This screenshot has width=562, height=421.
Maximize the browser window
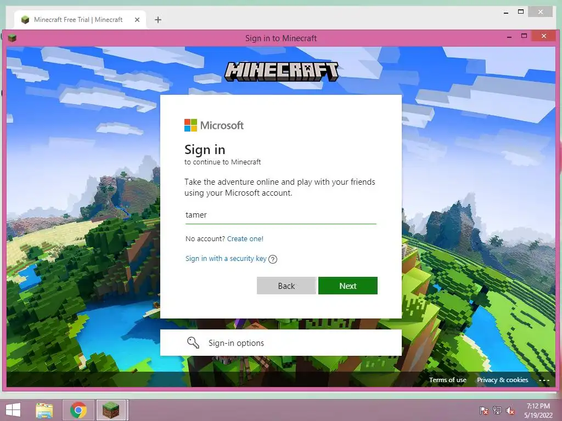[x=521, y=12]
